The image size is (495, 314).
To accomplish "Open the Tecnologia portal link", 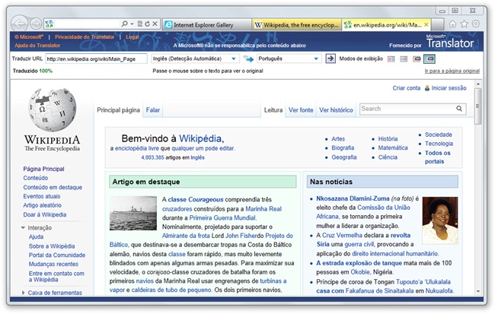I will (x=439, y=144).
